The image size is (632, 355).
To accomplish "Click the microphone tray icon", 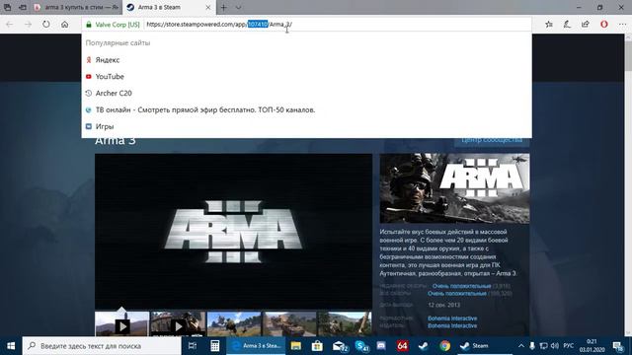I will (x=532, y=346).
